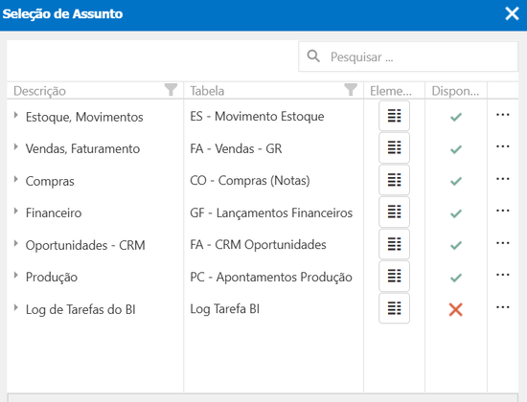
Task: Sort by the Tabela column header
Action: tap(207, 91)
